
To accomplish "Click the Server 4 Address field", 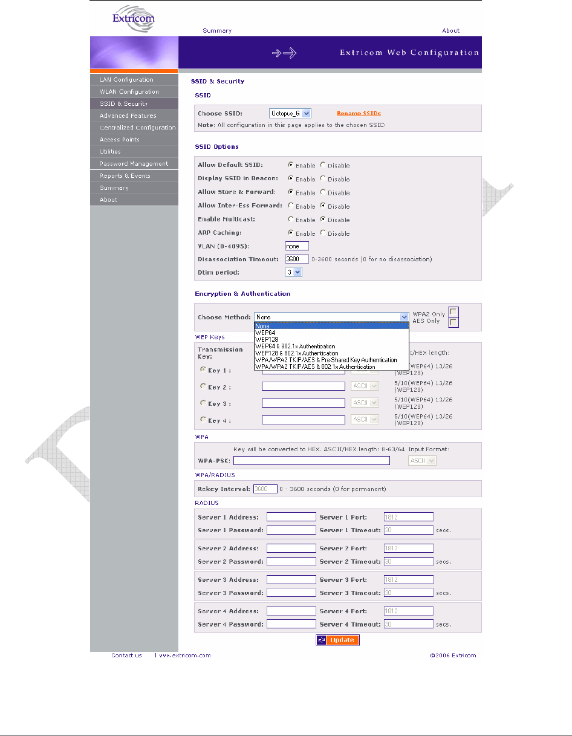I will 291,611.
